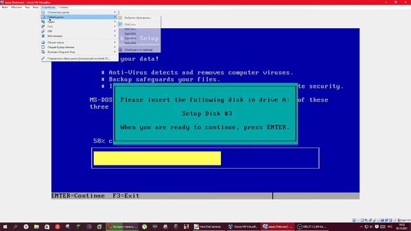Click the optical drives disc icon
The height and width of the screenshot is (231, 411).
[x=43, y=12]
